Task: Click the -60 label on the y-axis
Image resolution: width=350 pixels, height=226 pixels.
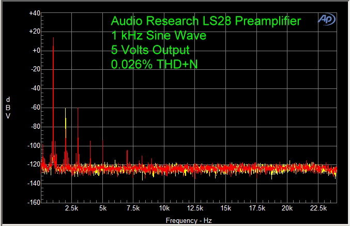Action: 35,108
